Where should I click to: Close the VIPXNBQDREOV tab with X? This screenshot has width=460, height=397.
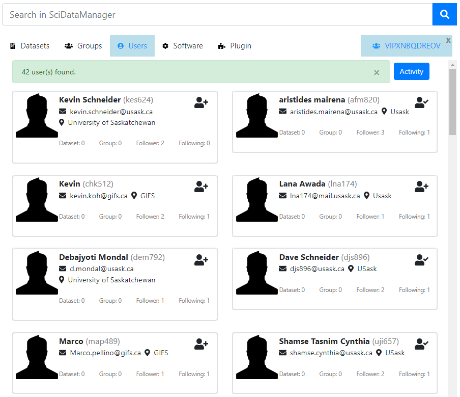[448, 40]
